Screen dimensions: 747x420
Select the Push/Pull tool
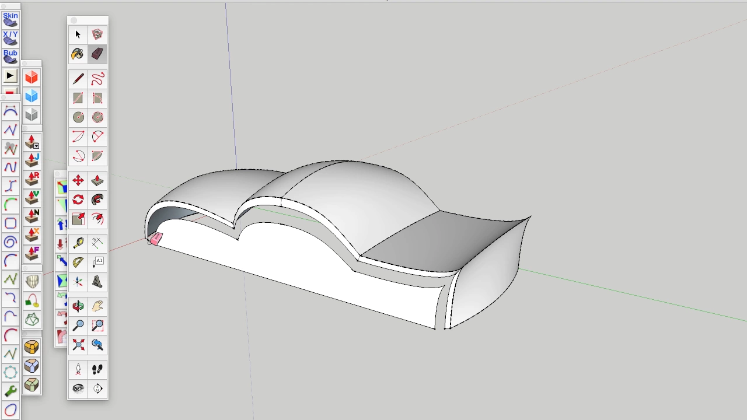pos(97,181)
